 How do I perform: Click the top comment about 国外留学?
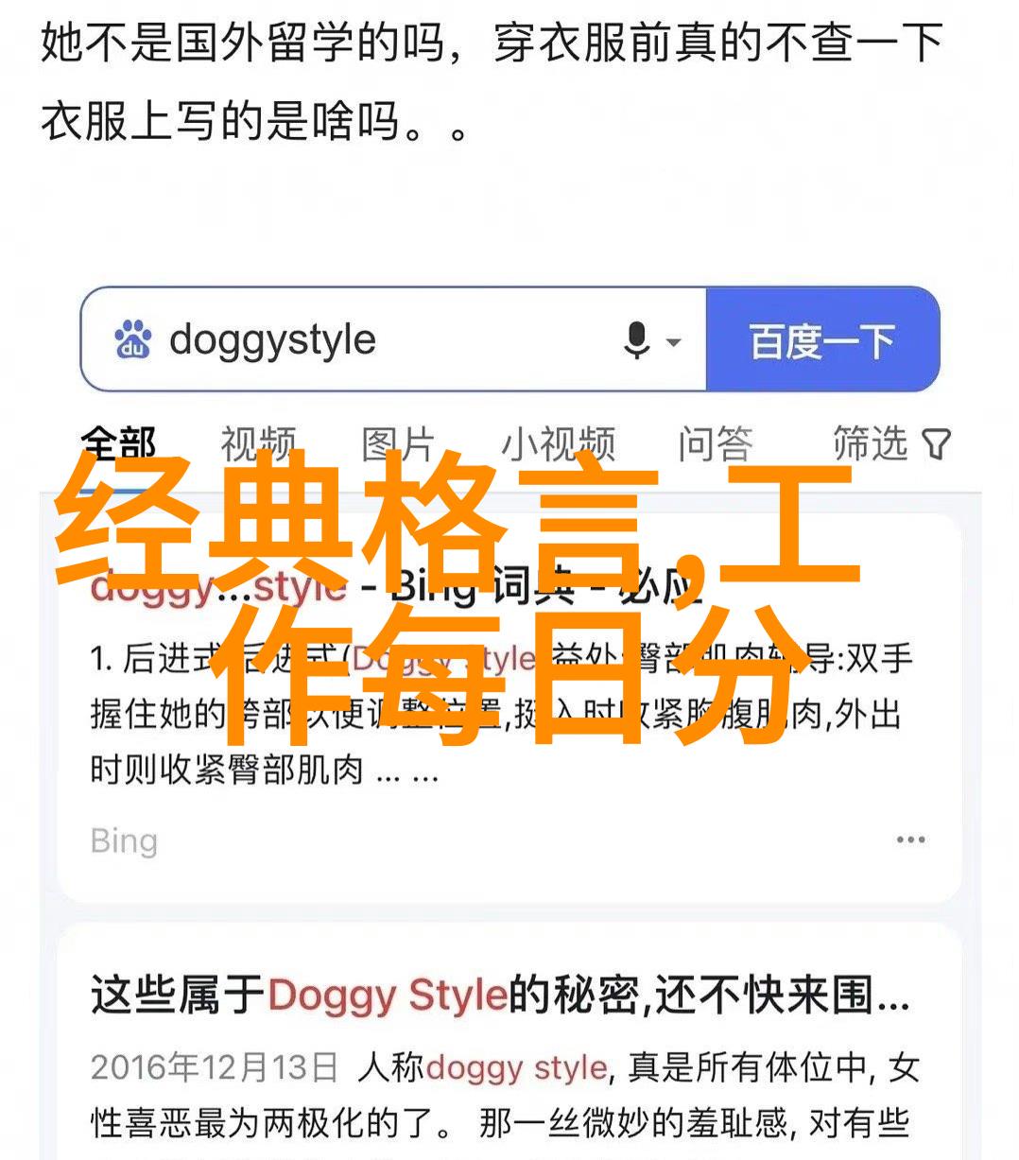[x=492, y=83]
